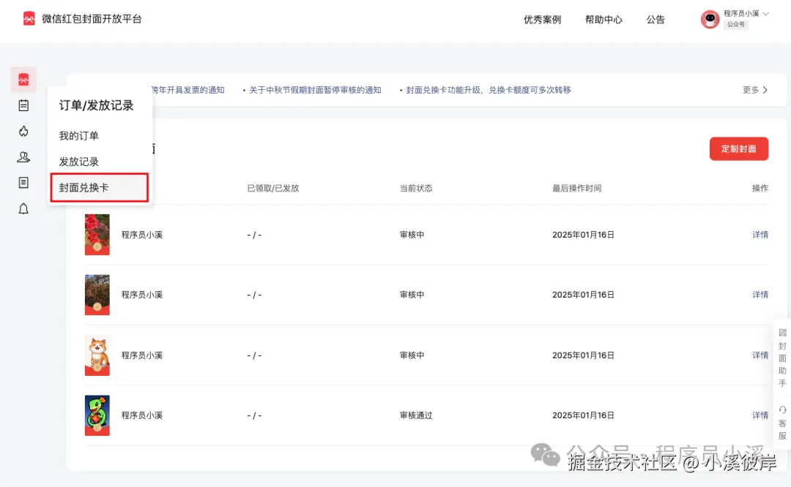
Task: Click the flame icon in the sidebar
Action: tap(23, 131)
